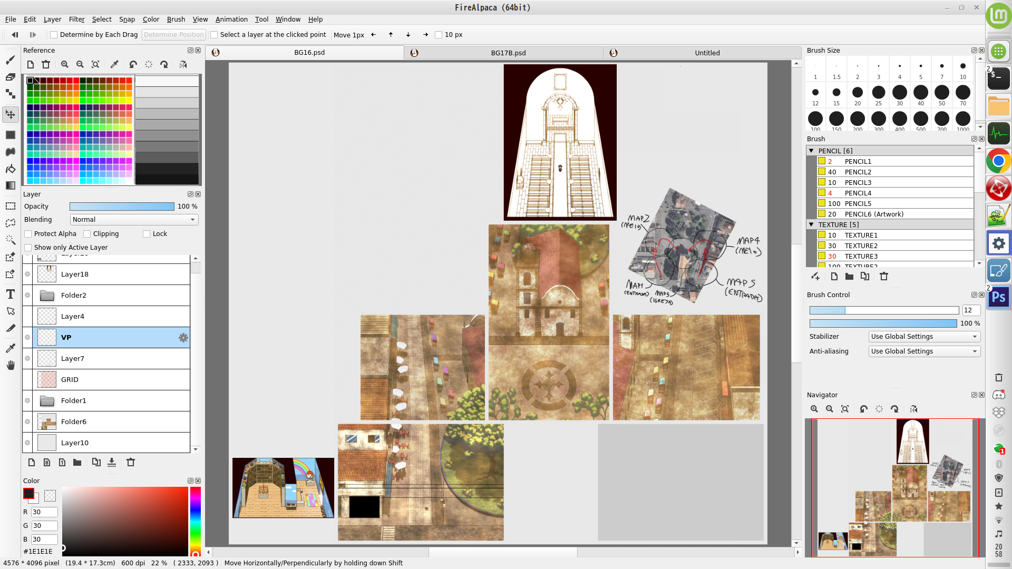1012x569 pixels.
Task: Adjust the layer Opacity slider
Action: tap(122, 207)
